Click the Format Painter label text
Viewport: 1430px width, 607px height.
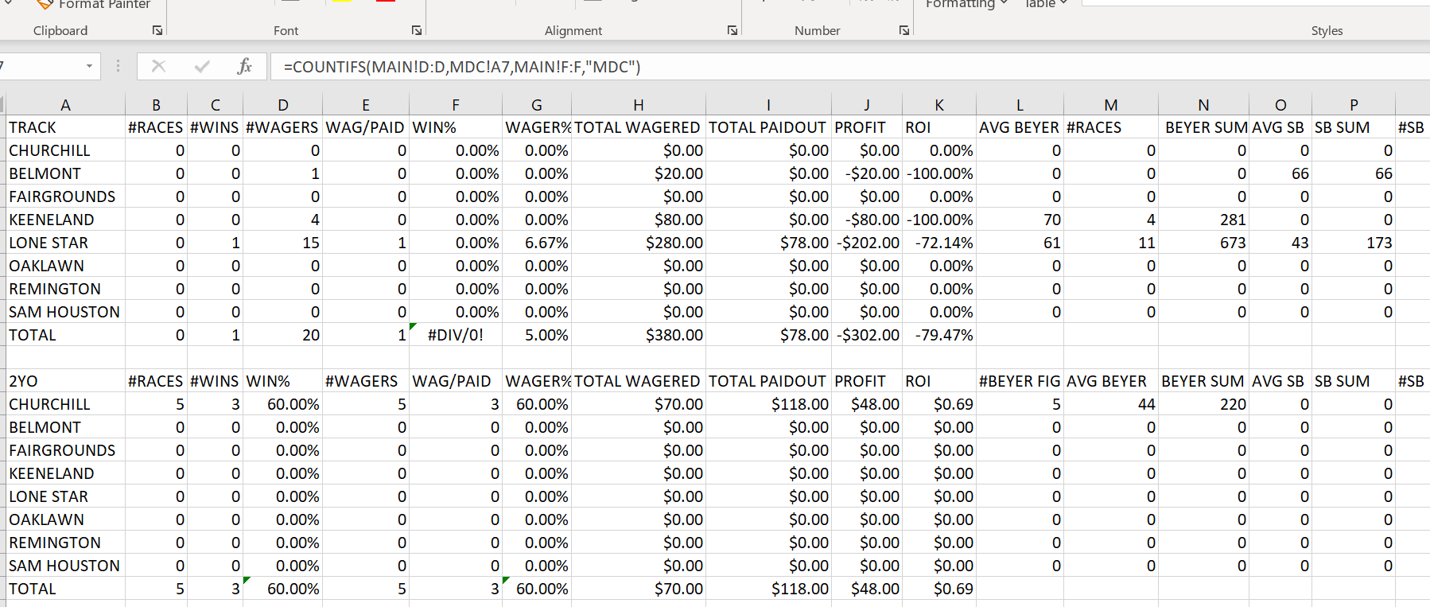pyautogui.click(x=104, y=4)
